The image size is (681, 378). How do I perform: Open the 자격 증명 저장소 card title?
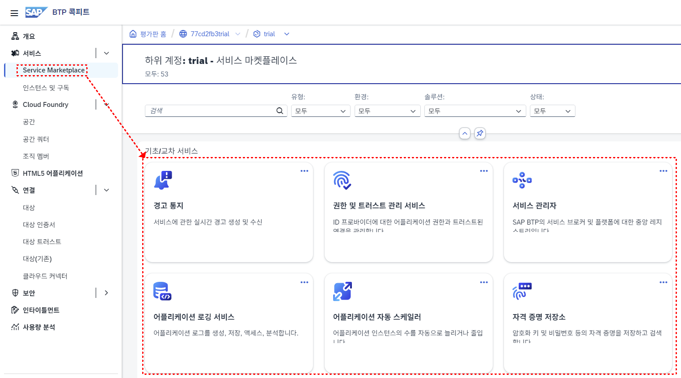tap(539, 317)
